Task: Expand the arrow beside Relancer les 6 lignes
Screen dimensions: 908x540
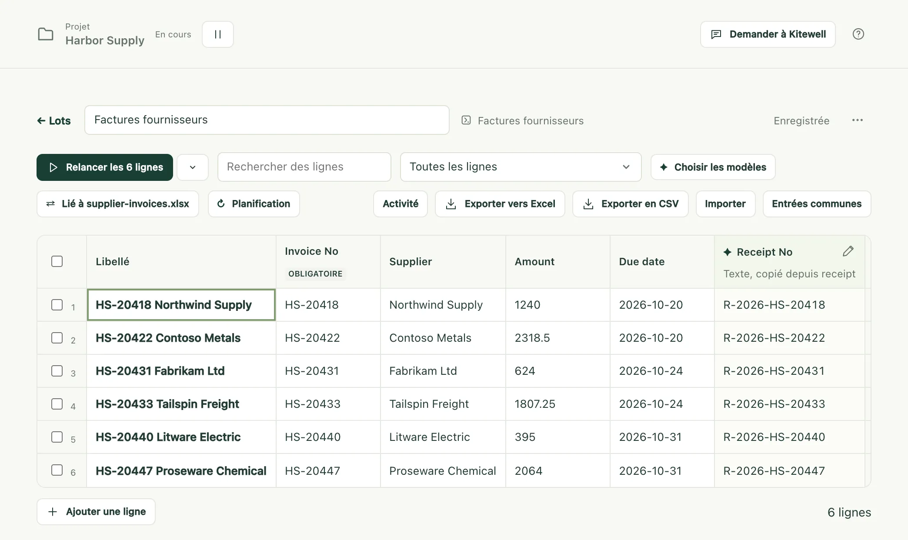Action: 193,167
